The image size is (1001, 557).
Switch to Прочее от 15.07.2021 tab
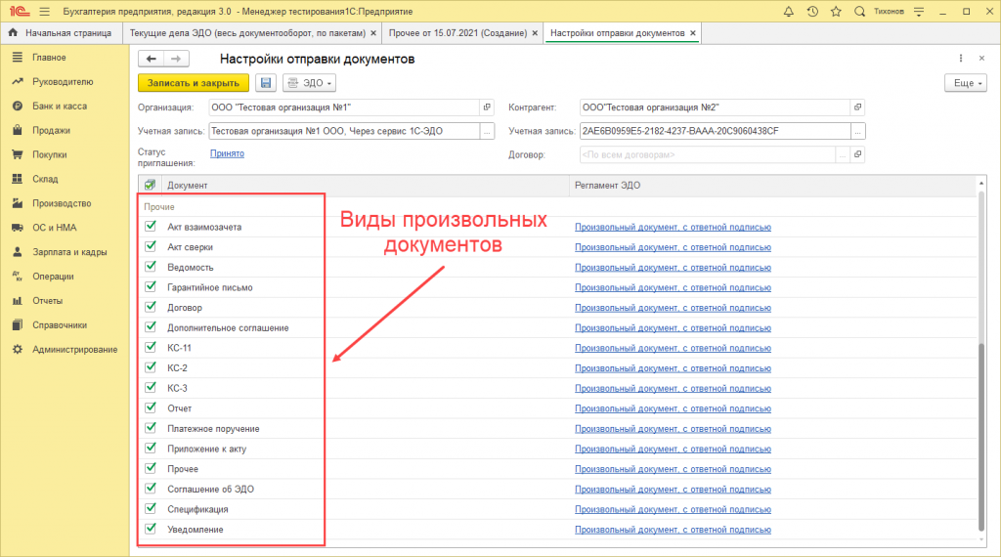[x=457, y=32]
